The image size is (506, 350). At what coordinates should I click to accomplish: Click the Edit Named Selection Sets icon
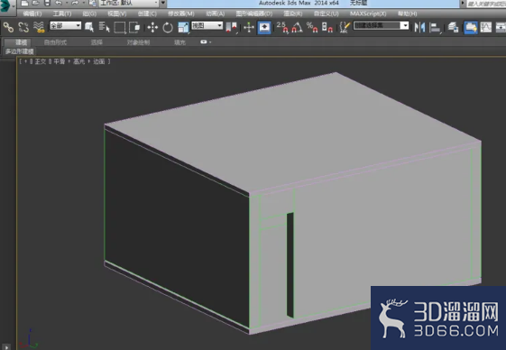click(345, 27)
